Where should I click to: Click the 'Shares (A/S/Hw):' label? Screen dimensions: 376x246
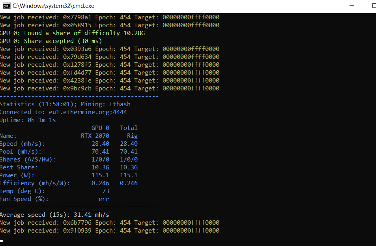[28, 160]
